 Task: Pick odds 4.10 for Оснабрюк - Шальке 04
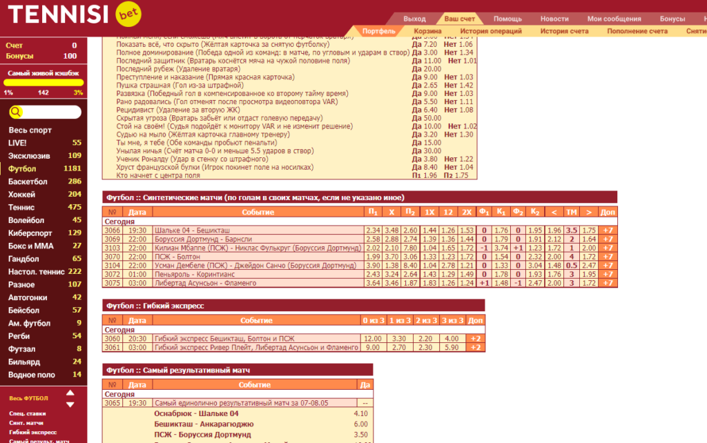point(360,414)
